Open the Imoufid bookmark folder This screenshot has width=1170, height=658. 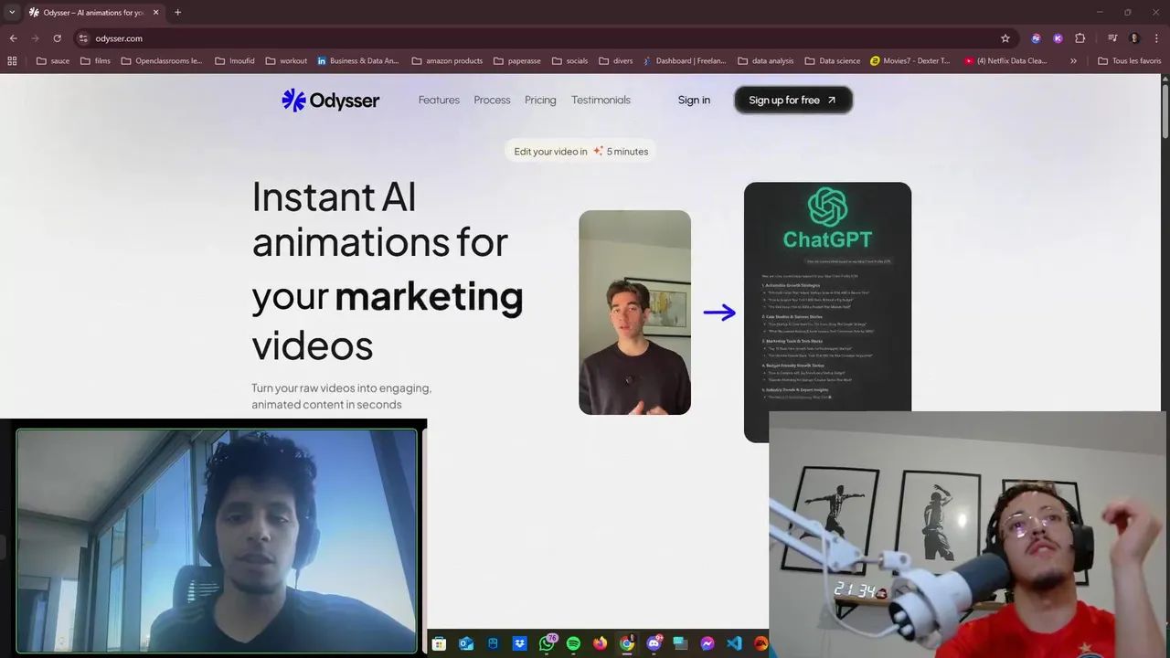click(x=235, y=61)
